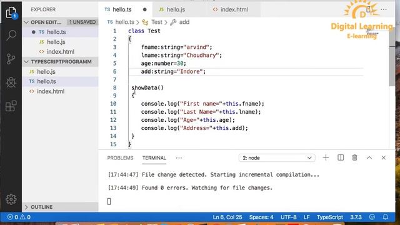Open panel ellipsis for more views
This screenshot has height=225, width=400.
tap(179, 158)
